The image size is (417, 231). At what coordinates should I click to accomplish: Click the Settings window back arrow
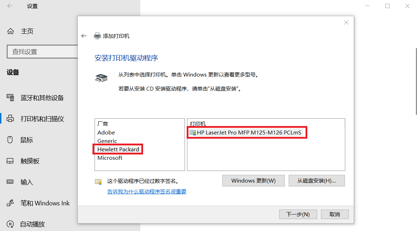[x=10, y=6]
